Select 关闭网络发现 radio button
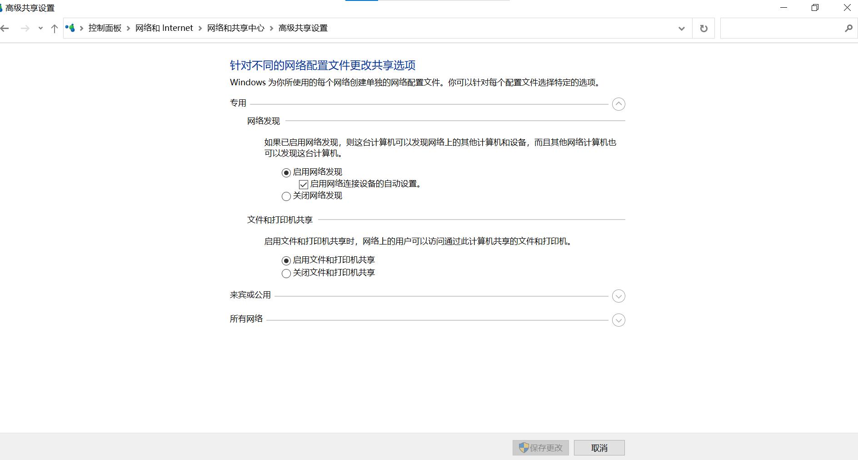Screen dimensions: 858x460 (286, 196)
